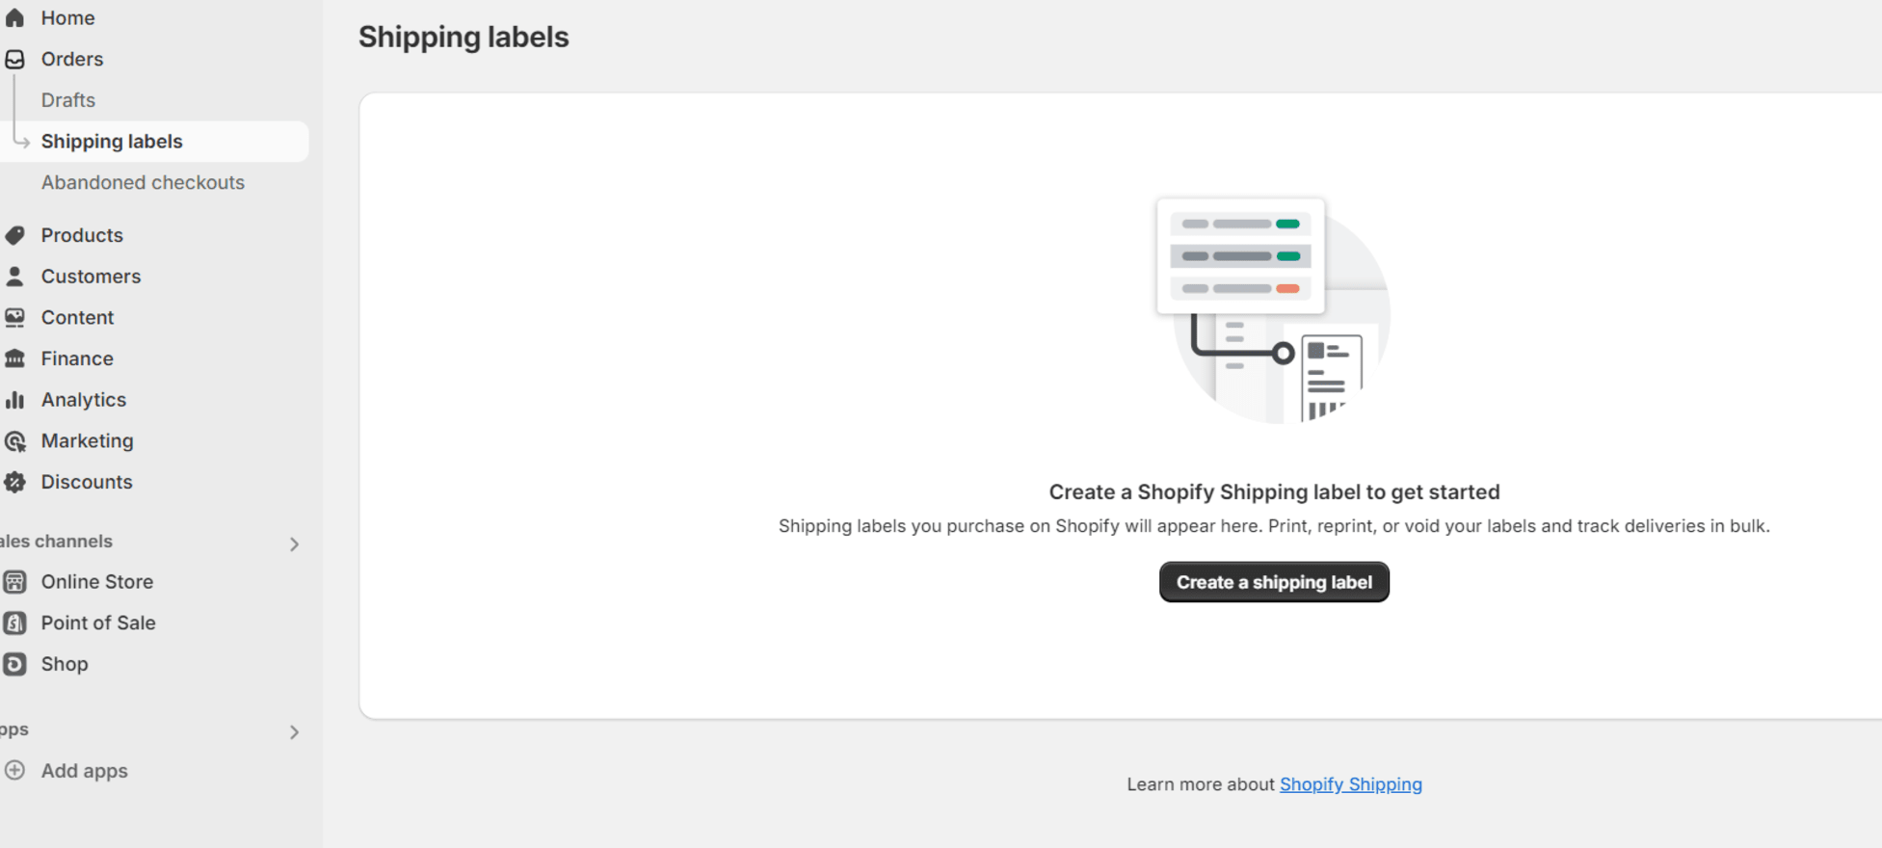Click the Shop channel icon
Viewport: 1882px width, 848px height.
[14, 664]
